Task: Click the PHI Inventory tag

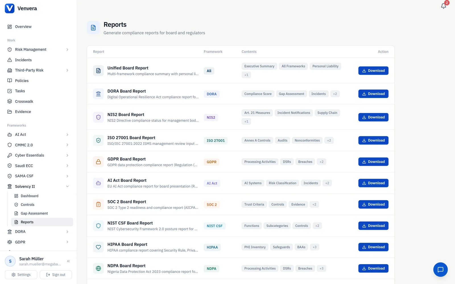Action: [255, 247]
